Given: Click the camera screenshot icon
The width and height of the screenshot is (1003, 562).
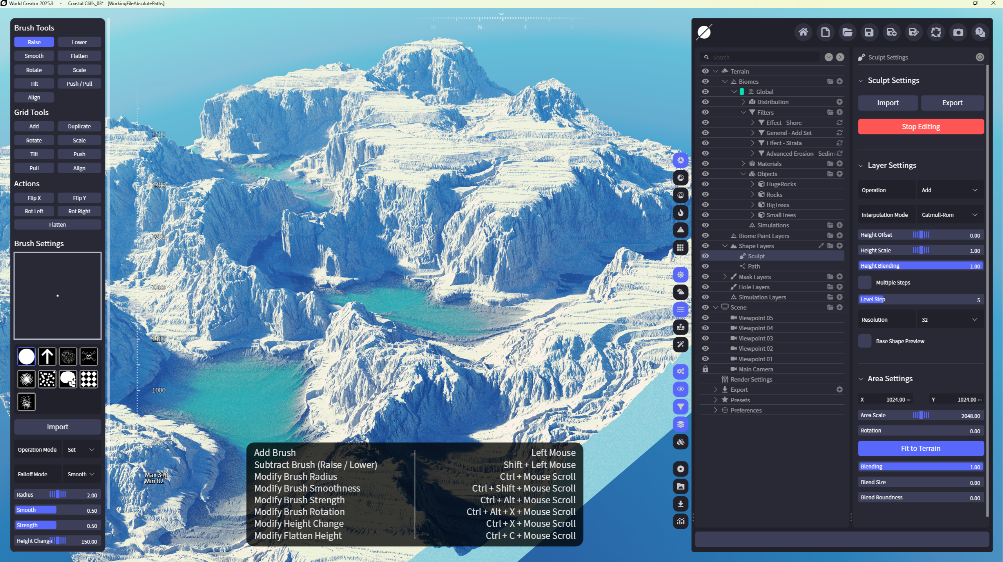Looking at the screenshot, I should click(x=958, y=32).
